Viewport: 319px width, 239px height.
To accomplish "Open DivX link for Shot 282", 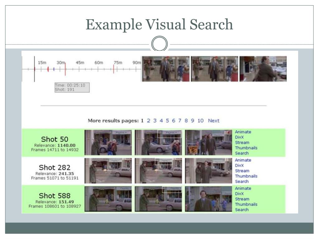I will tap(239, 166).
